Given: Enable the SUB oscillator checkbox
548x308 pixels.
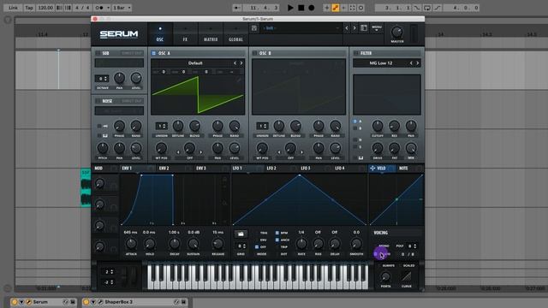Looking at the screenshot, I should coord(98,53).
